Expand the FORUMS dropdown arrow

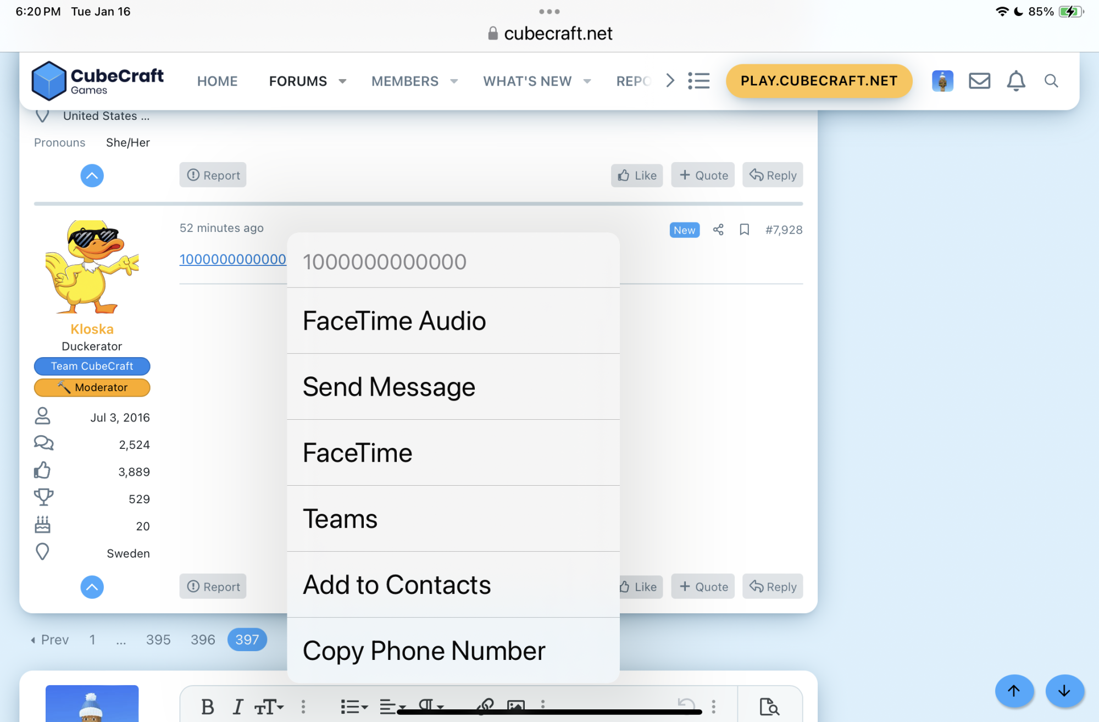click(x=342, y=81)
